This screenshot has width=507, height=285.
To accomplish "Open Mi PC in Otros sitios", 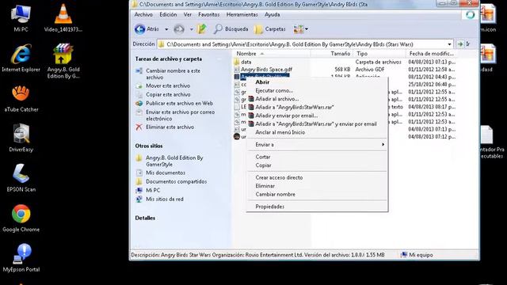I will (153, 190).
